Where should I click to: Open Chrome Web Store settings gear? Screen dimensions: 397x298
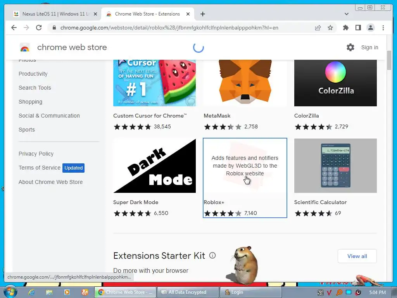pos(350,47)
